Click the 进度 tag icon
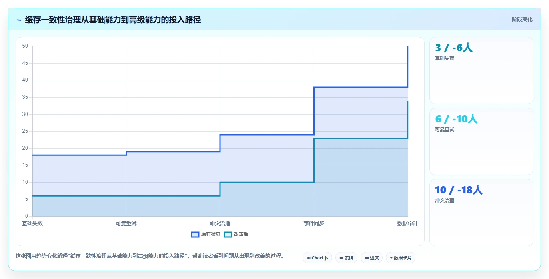 pos(367,258)
